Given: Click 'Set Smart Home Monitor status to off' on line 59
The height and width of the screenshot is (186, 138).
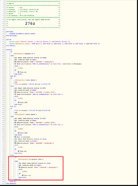Looking at the screenshot, I should pyautogui.click(x=30, y=118).
